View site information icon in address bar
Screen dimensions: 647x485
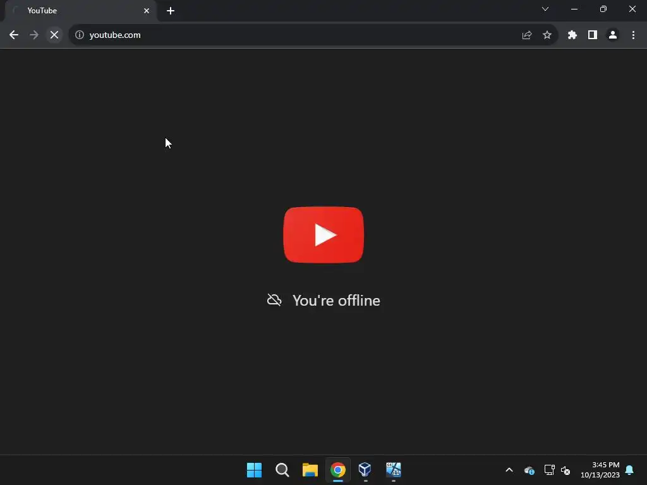79,35
